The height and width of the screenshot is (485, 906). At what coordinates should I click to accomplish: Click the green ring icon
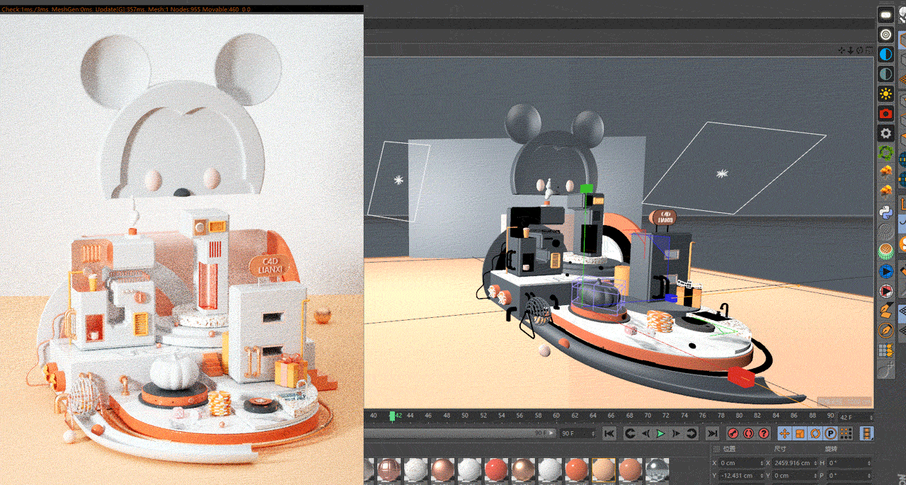[885, 152]
